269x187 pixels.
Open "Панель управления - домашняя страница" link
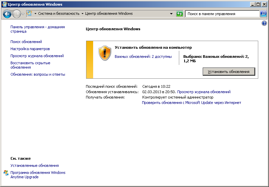click(38, 29)
